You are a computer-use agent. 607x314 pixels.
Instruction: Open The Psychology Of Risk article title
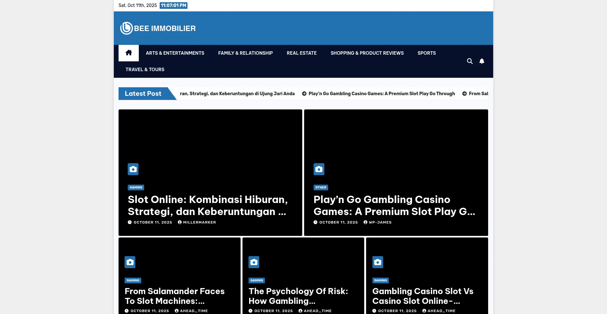[x=298, y=296]
